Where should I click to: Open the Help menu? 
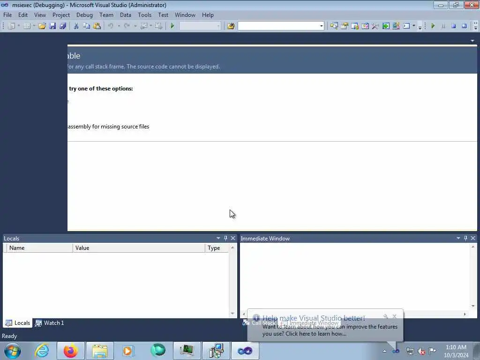208,15
